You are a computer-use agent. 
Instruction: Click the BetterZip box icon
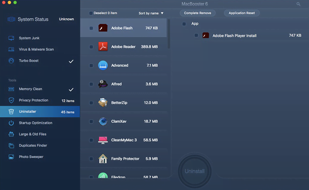[103, 103]
